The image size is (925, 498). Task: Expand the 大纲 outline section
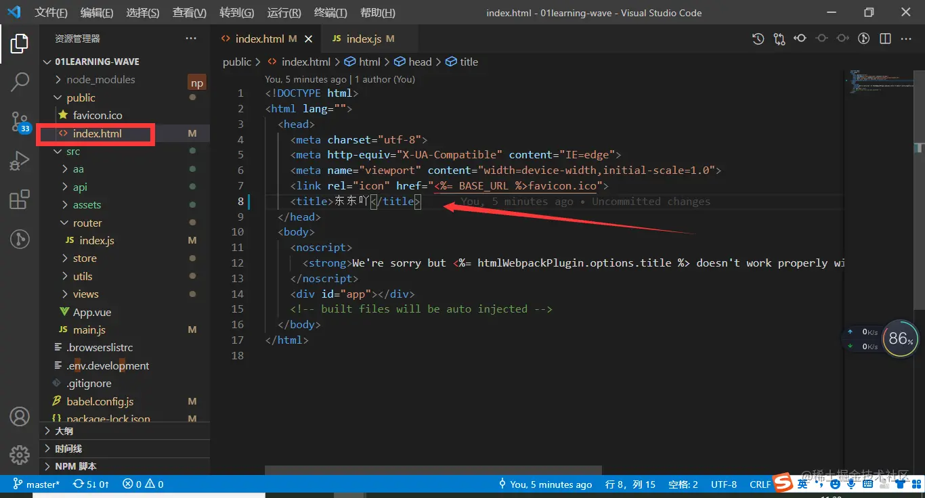coord(125,431)
